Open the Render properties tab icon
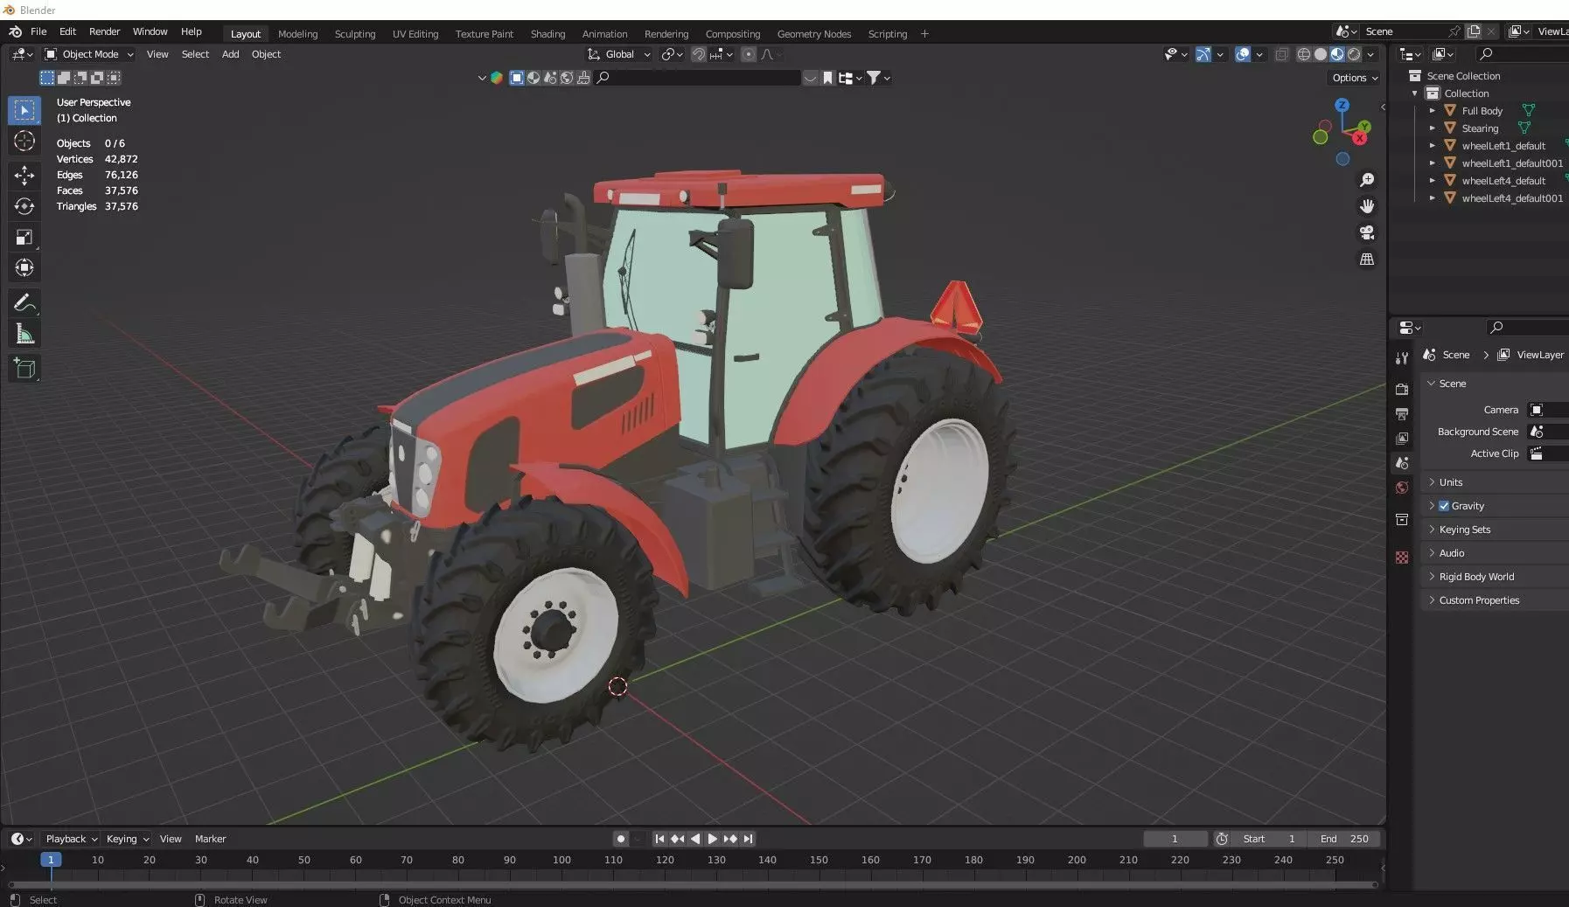This screenshot has width=1569, height=907. (x=1402, y=389)
